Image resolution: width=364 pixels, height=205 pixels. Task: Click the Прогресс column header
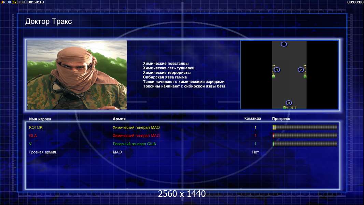click(281, 119)
